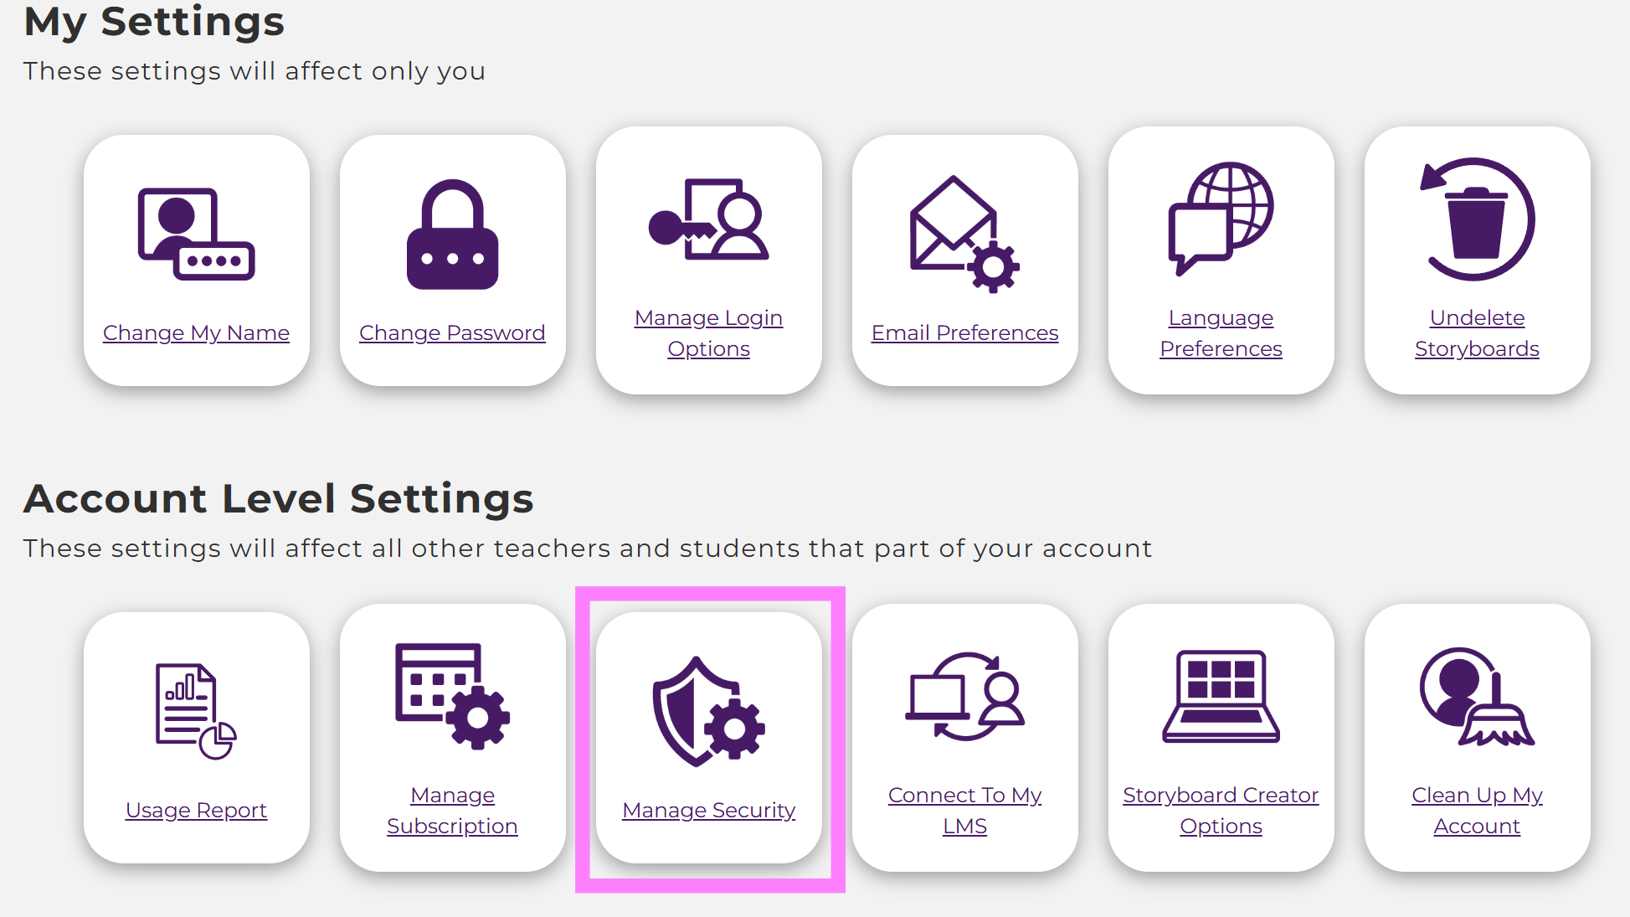
Task: Click the usage report document icon
Action: click(196, 711)
